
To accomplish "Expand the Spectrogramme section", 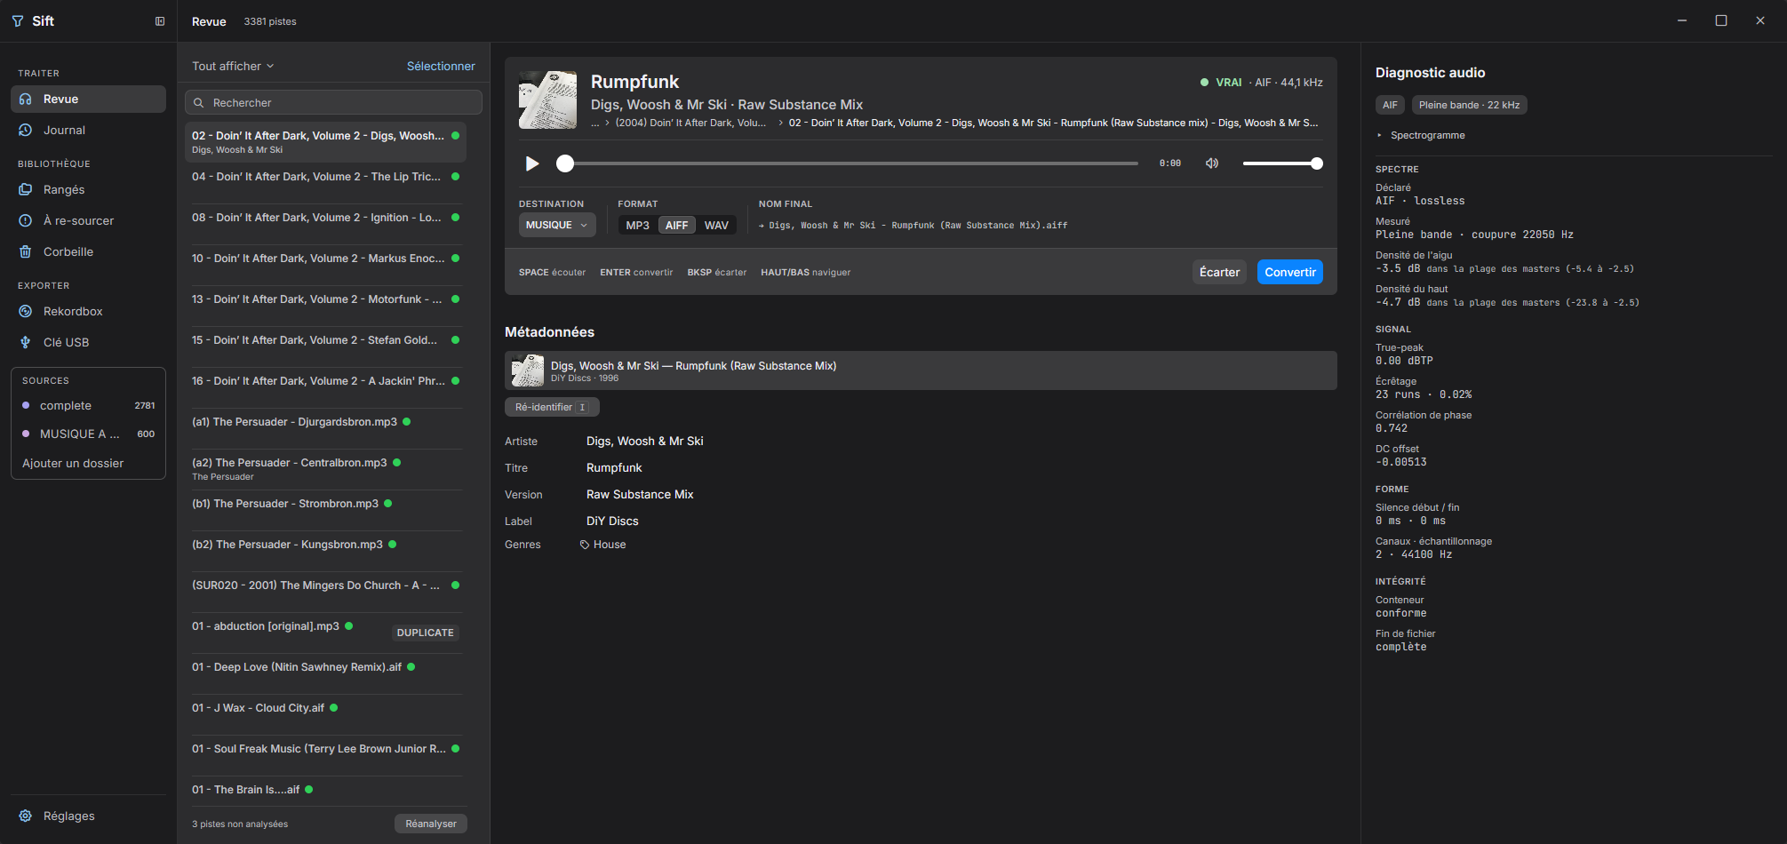I will [1421, 135].
